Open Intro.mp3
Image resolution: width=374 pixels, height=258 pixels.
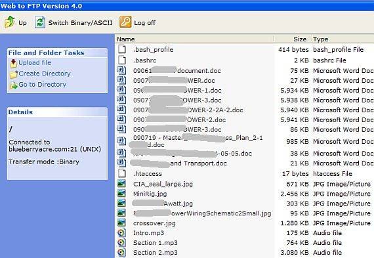[148, 233]
